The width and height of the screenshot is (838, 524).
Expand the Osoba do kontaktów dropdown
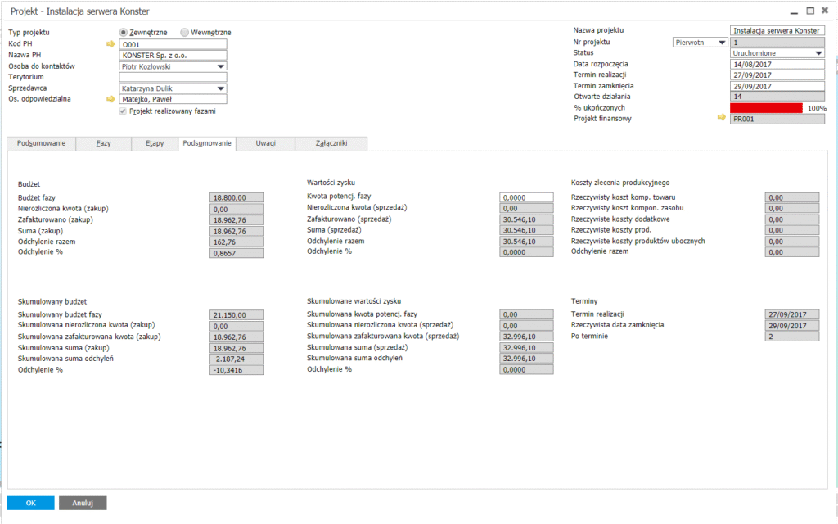[221, 66]
